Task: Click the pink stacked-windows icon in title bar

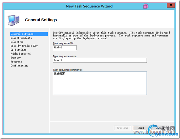Action: coord(146,6)
